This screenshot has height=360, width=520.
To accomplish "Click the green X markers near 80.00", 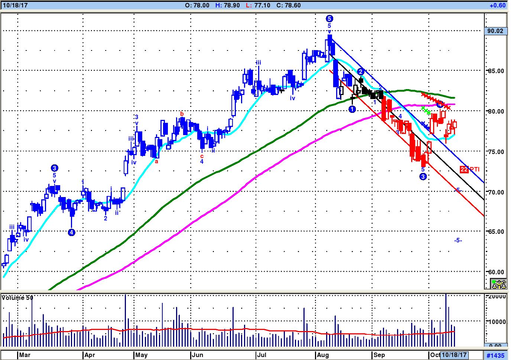I will click(x=426, y=110).
